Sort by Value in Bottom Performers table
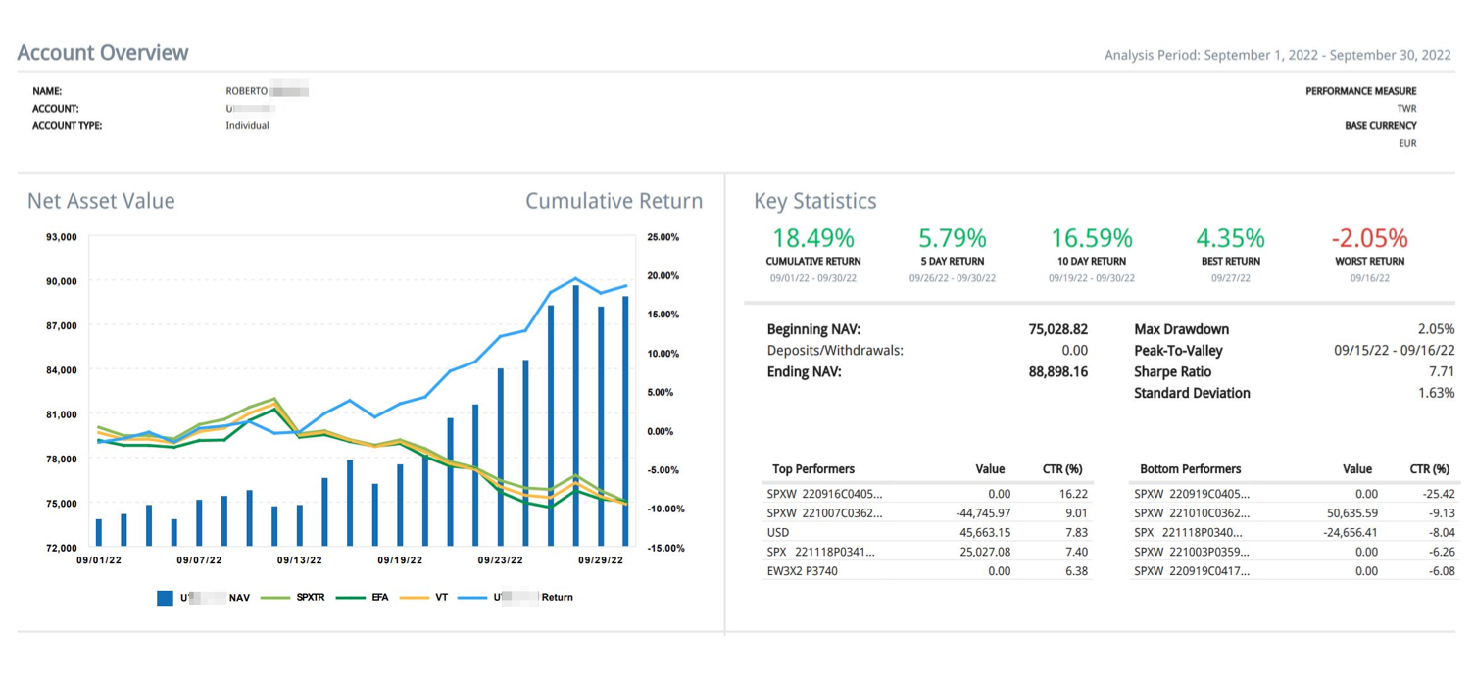Viewport: 1474px width, 678px height. tap(1356, 469)
